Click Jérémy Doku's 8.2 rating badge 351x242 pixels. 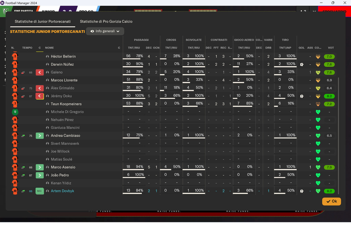[329, 96]
